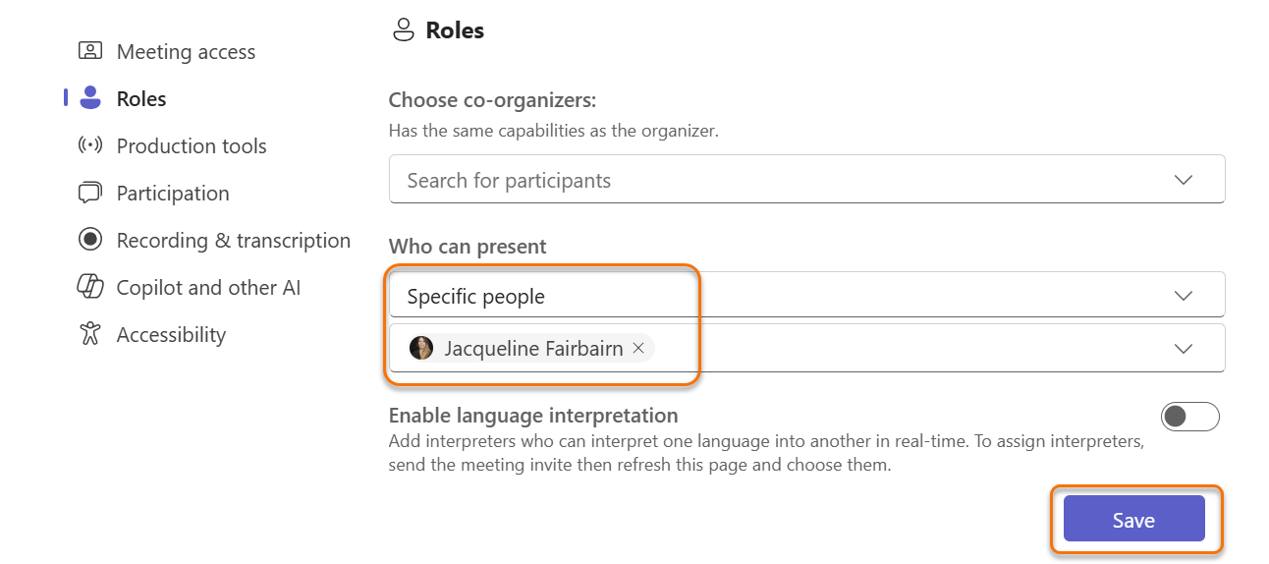Viewport: 1269px width, 564px height.
Task: Click the Participation chat icon
Action: tap(90, 193)
